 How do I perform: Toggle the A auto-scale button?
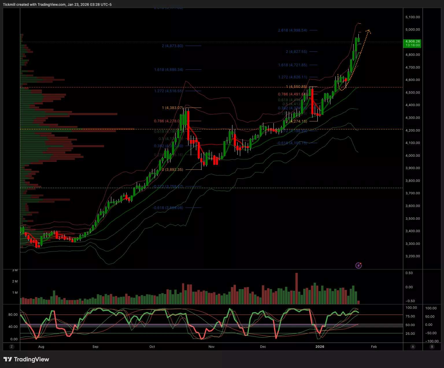point(413,347)
